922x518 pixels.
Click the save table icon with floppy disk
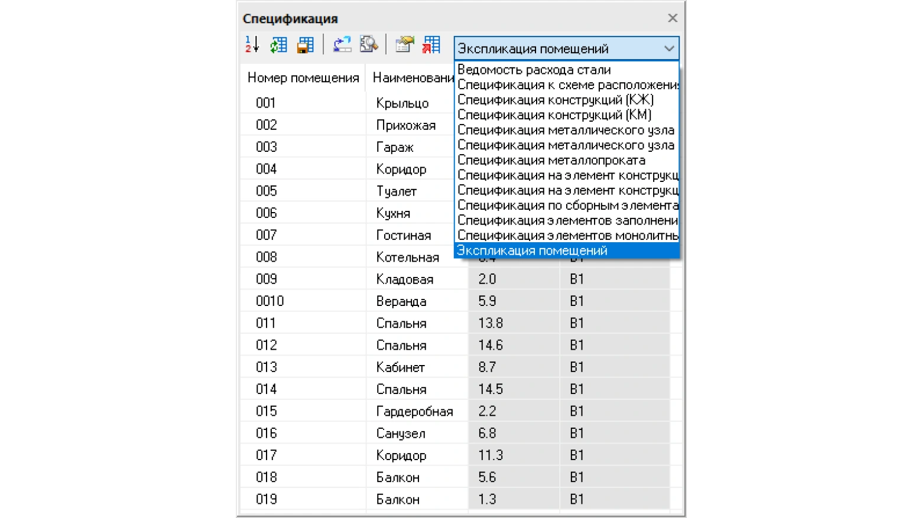point(305,45)
